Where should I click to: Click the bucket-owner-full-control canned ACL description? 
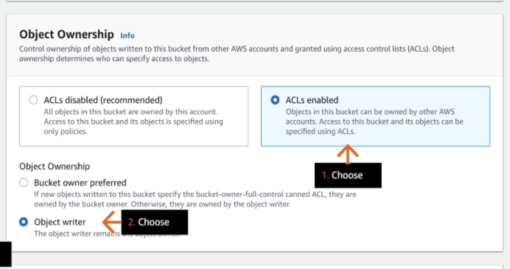(x=195, y=199)
